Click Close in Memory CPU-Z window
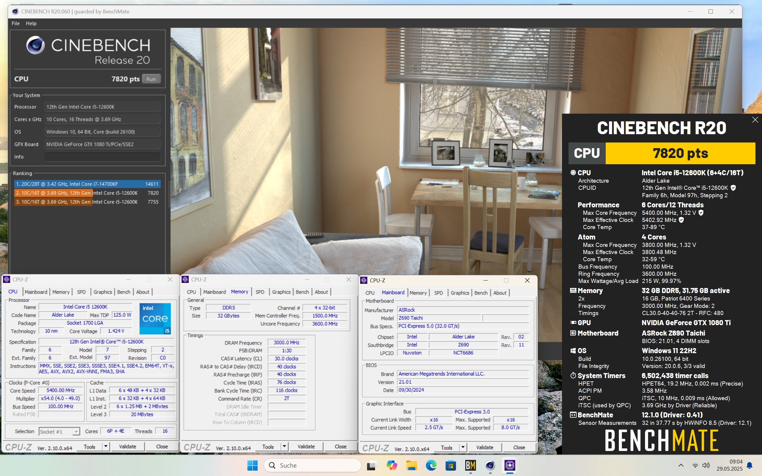Screen dimensions: 762x476 pos(341,447)
